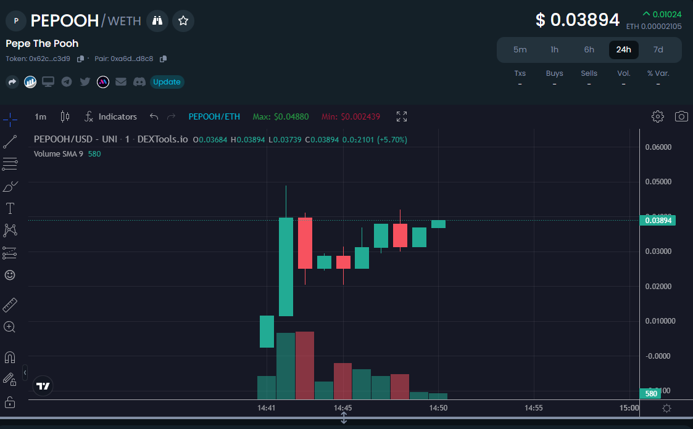
Task: Open the email envelope icon
Action: (x=121, y=81)
